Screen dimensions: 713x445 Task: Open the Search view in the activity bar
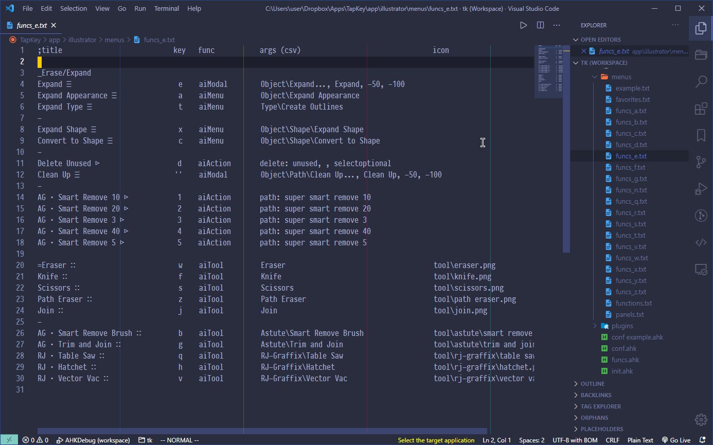(x=700, y=81)
